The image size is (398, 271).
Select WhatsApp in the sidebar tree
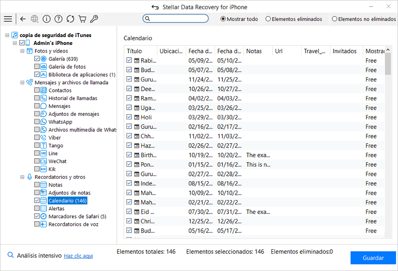[x=60, y=122]
